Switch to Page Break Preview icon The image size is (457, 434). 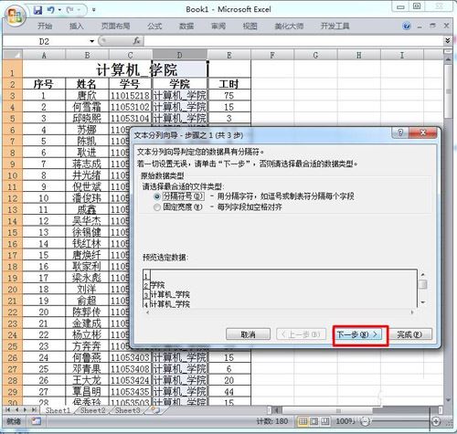pyautogui.click(x=325, y=421)
